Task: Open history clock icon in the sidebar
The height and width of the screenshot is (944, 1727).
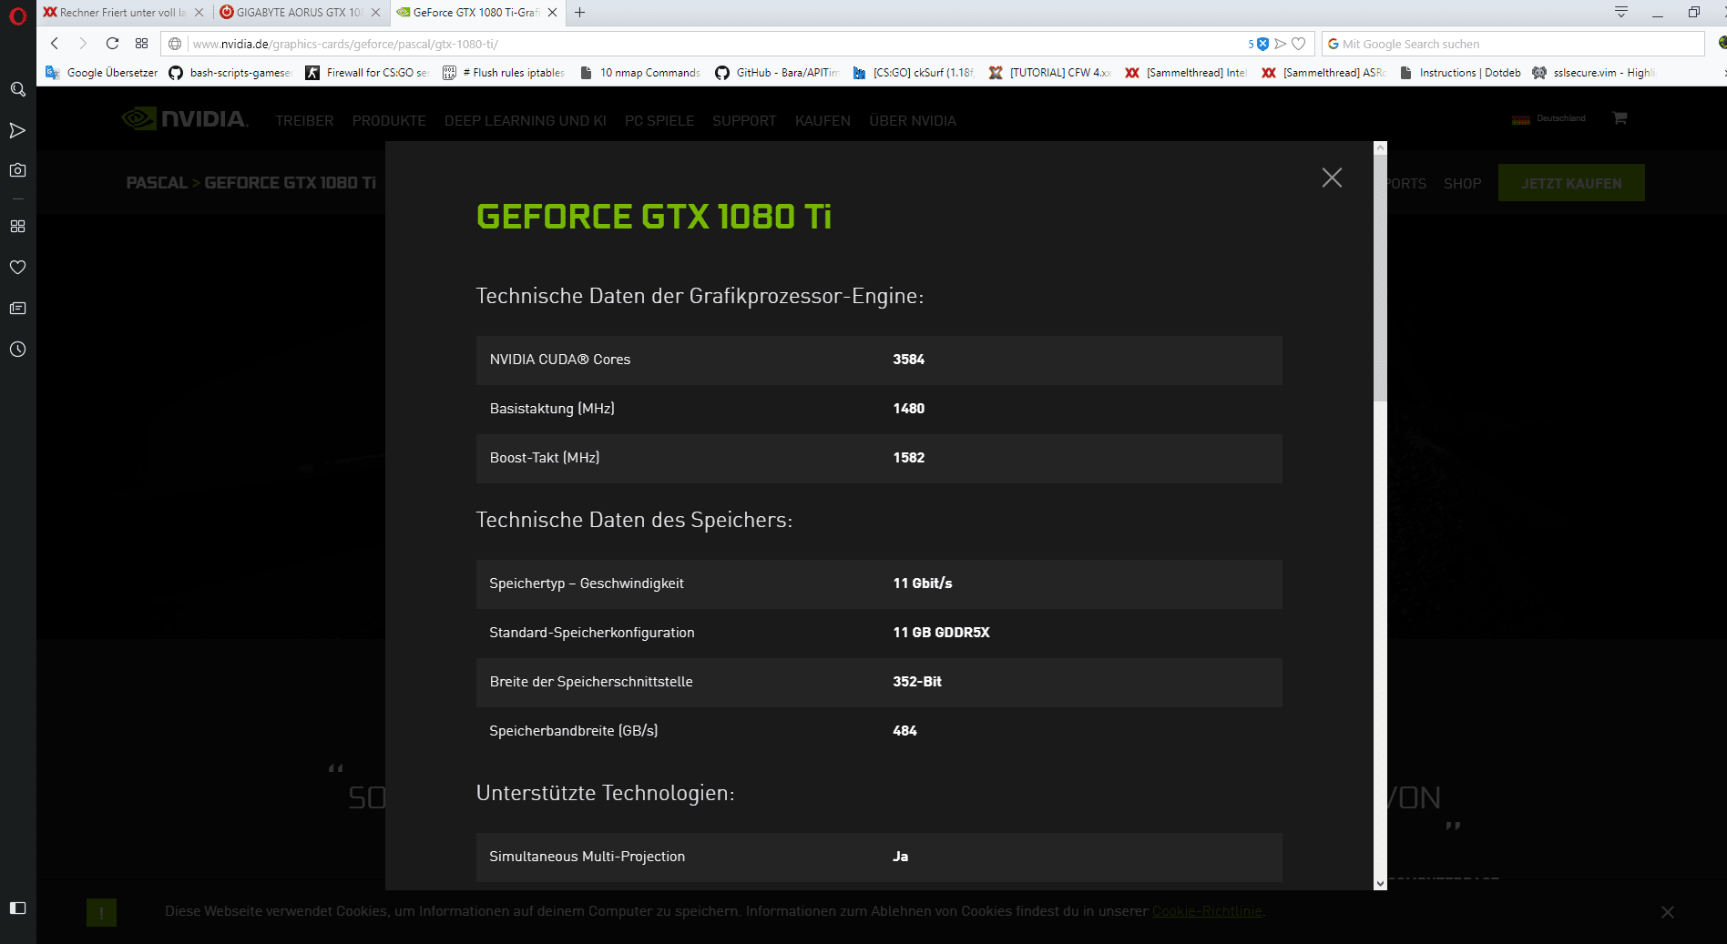Action: 17,350
